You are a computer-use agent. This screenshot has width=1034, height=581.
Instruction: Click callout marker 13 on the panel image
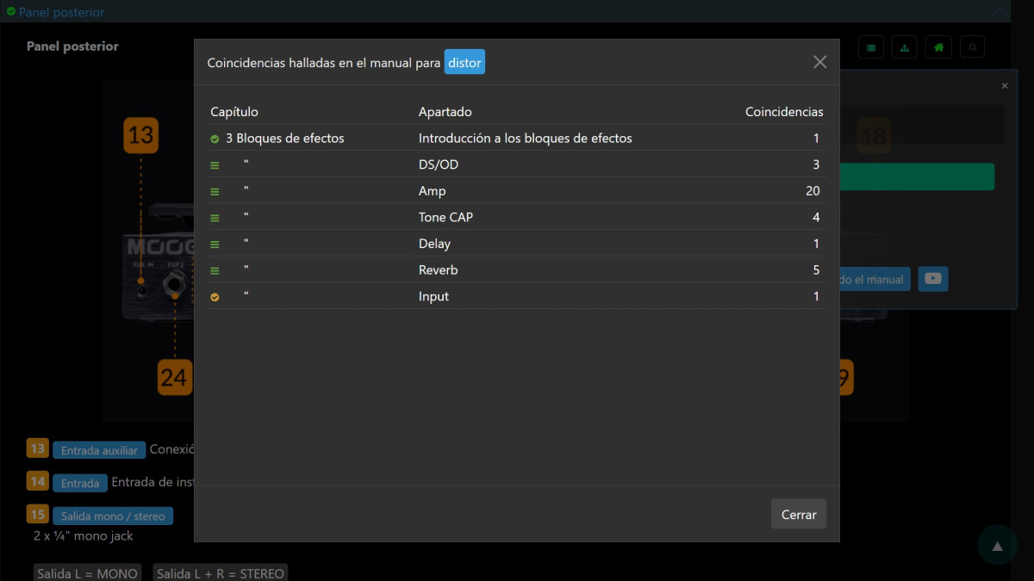[140, 135]
